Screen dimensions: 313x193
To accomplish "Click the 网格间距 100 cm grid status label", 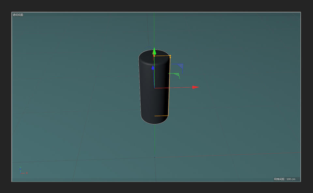I will pyautogui.click(x=284, y=178).
